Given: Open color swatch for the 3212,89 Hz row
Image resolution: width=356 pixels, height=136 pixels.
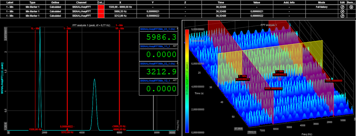Looking at the screenshot, I should coord(101,16).
